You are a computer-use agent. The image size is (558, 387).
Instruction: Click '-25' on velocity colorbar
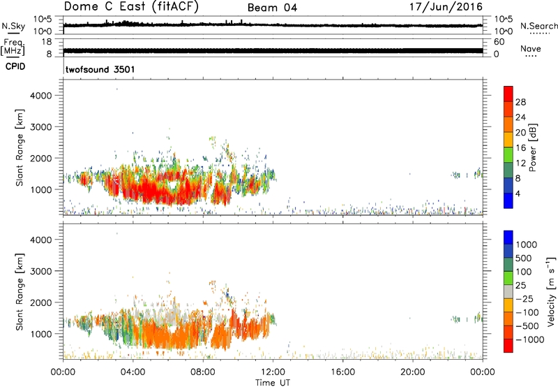click(525, 298)
